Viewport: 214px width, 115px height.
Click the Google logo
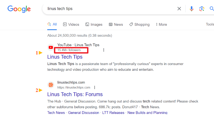click(x=19, y=9)
